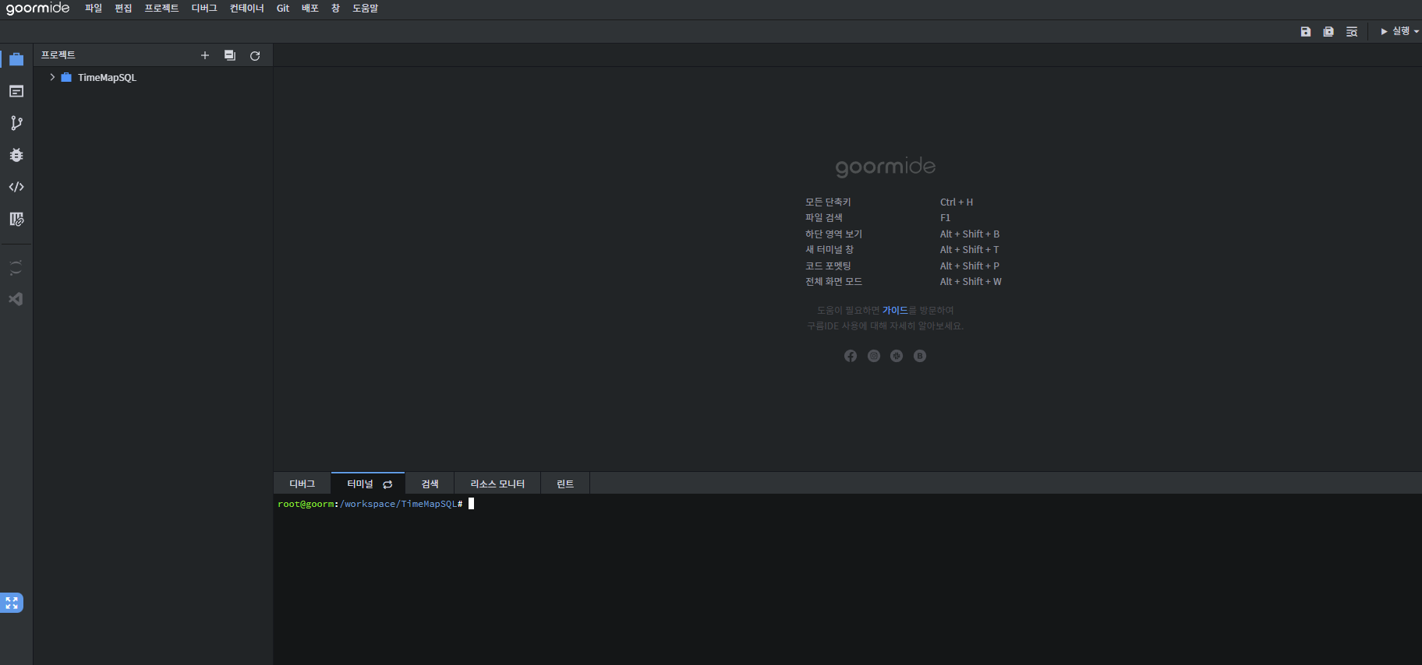Toggle full screen with blue expand button
The height and width of the screenshot is (665, 1422).
point(12,603)
